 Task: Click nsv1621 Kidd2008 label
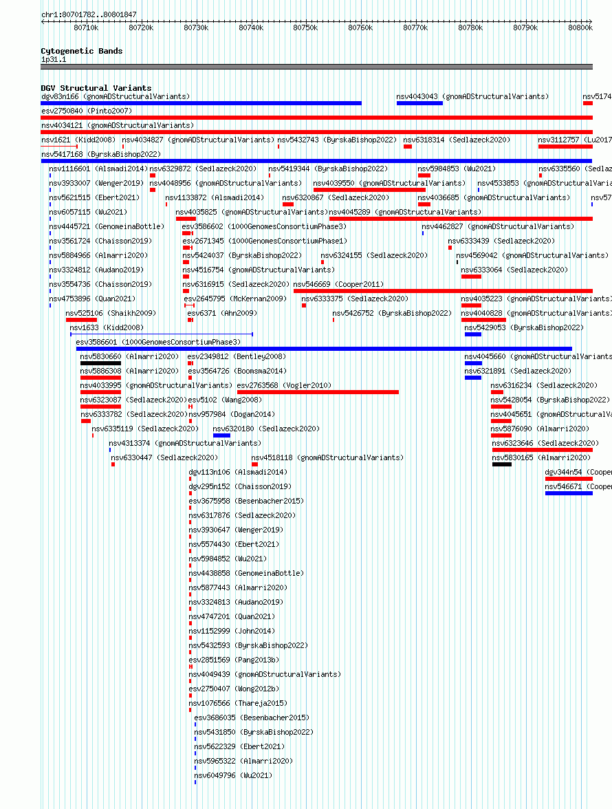point(78,140)
